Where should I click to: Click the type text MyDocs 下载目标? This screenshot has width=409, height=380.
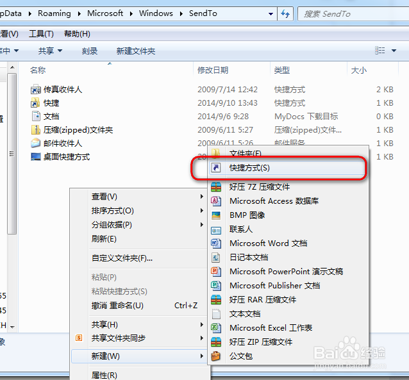click(x=306, y=117)
